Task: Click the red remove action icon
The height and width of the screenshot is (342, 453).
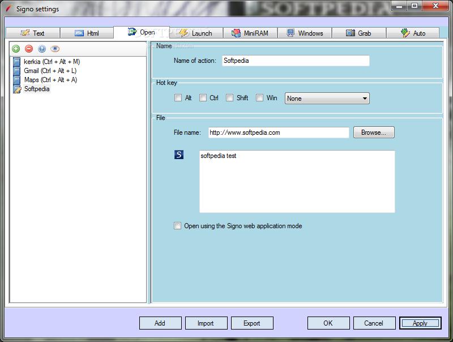Action: click(29, 49)
